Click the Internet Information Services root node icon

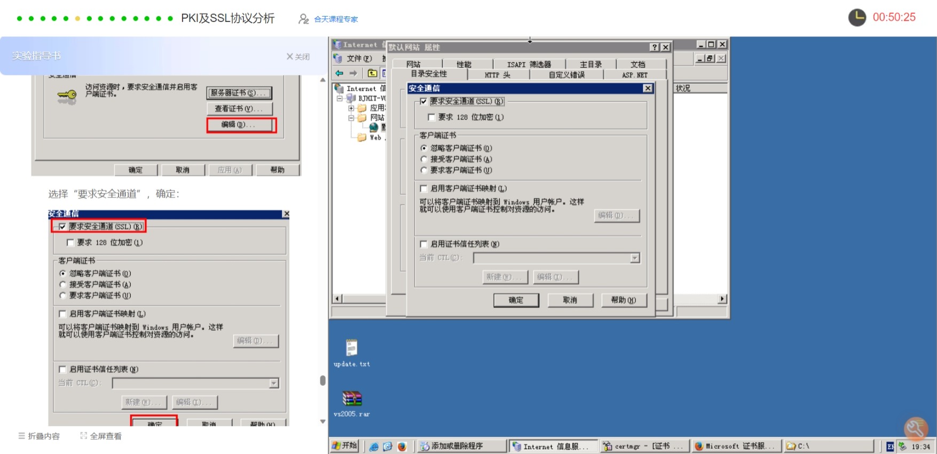[x=338, y=88]
